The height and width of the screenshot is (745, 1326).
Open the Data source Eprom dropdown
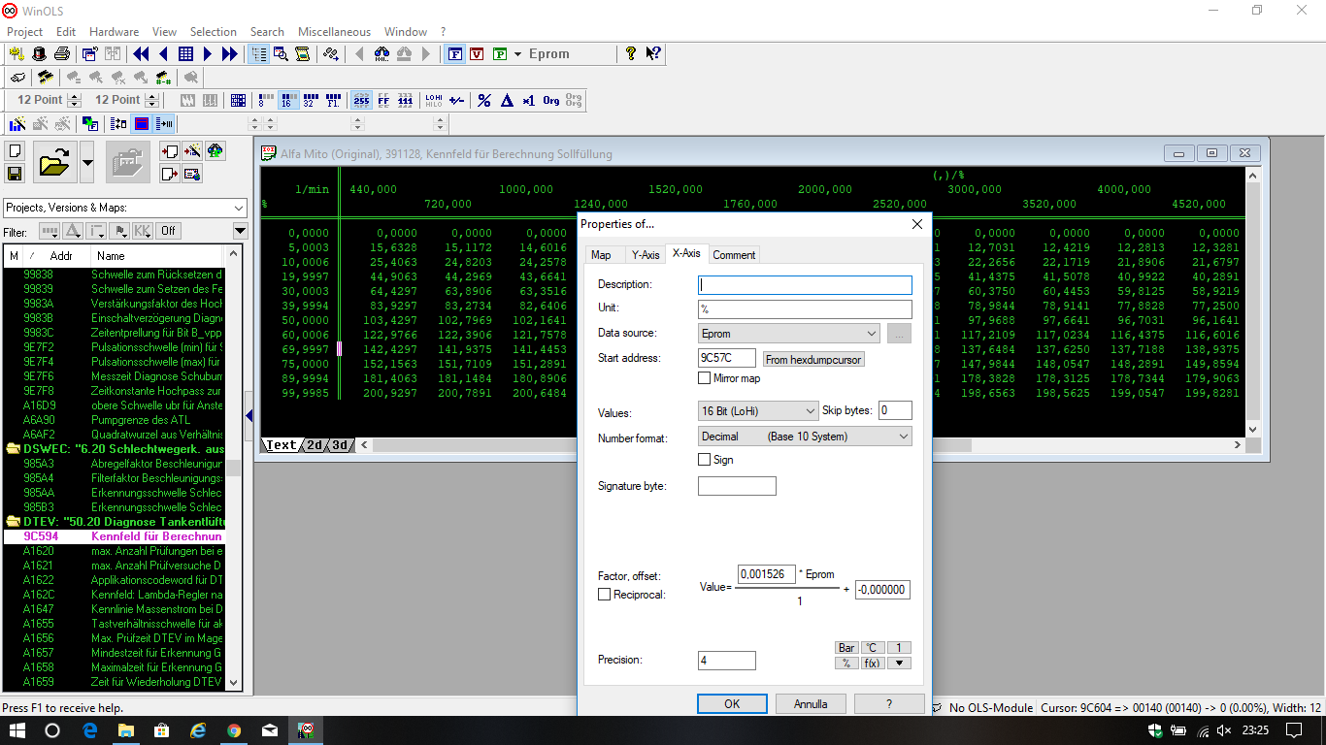788,334
